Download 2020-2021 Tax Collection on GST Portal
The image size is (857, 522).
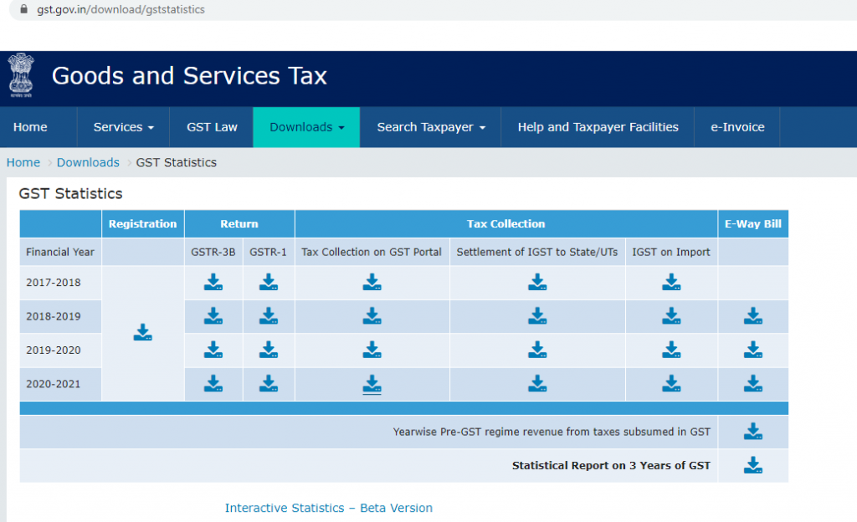tap(372, 384)
